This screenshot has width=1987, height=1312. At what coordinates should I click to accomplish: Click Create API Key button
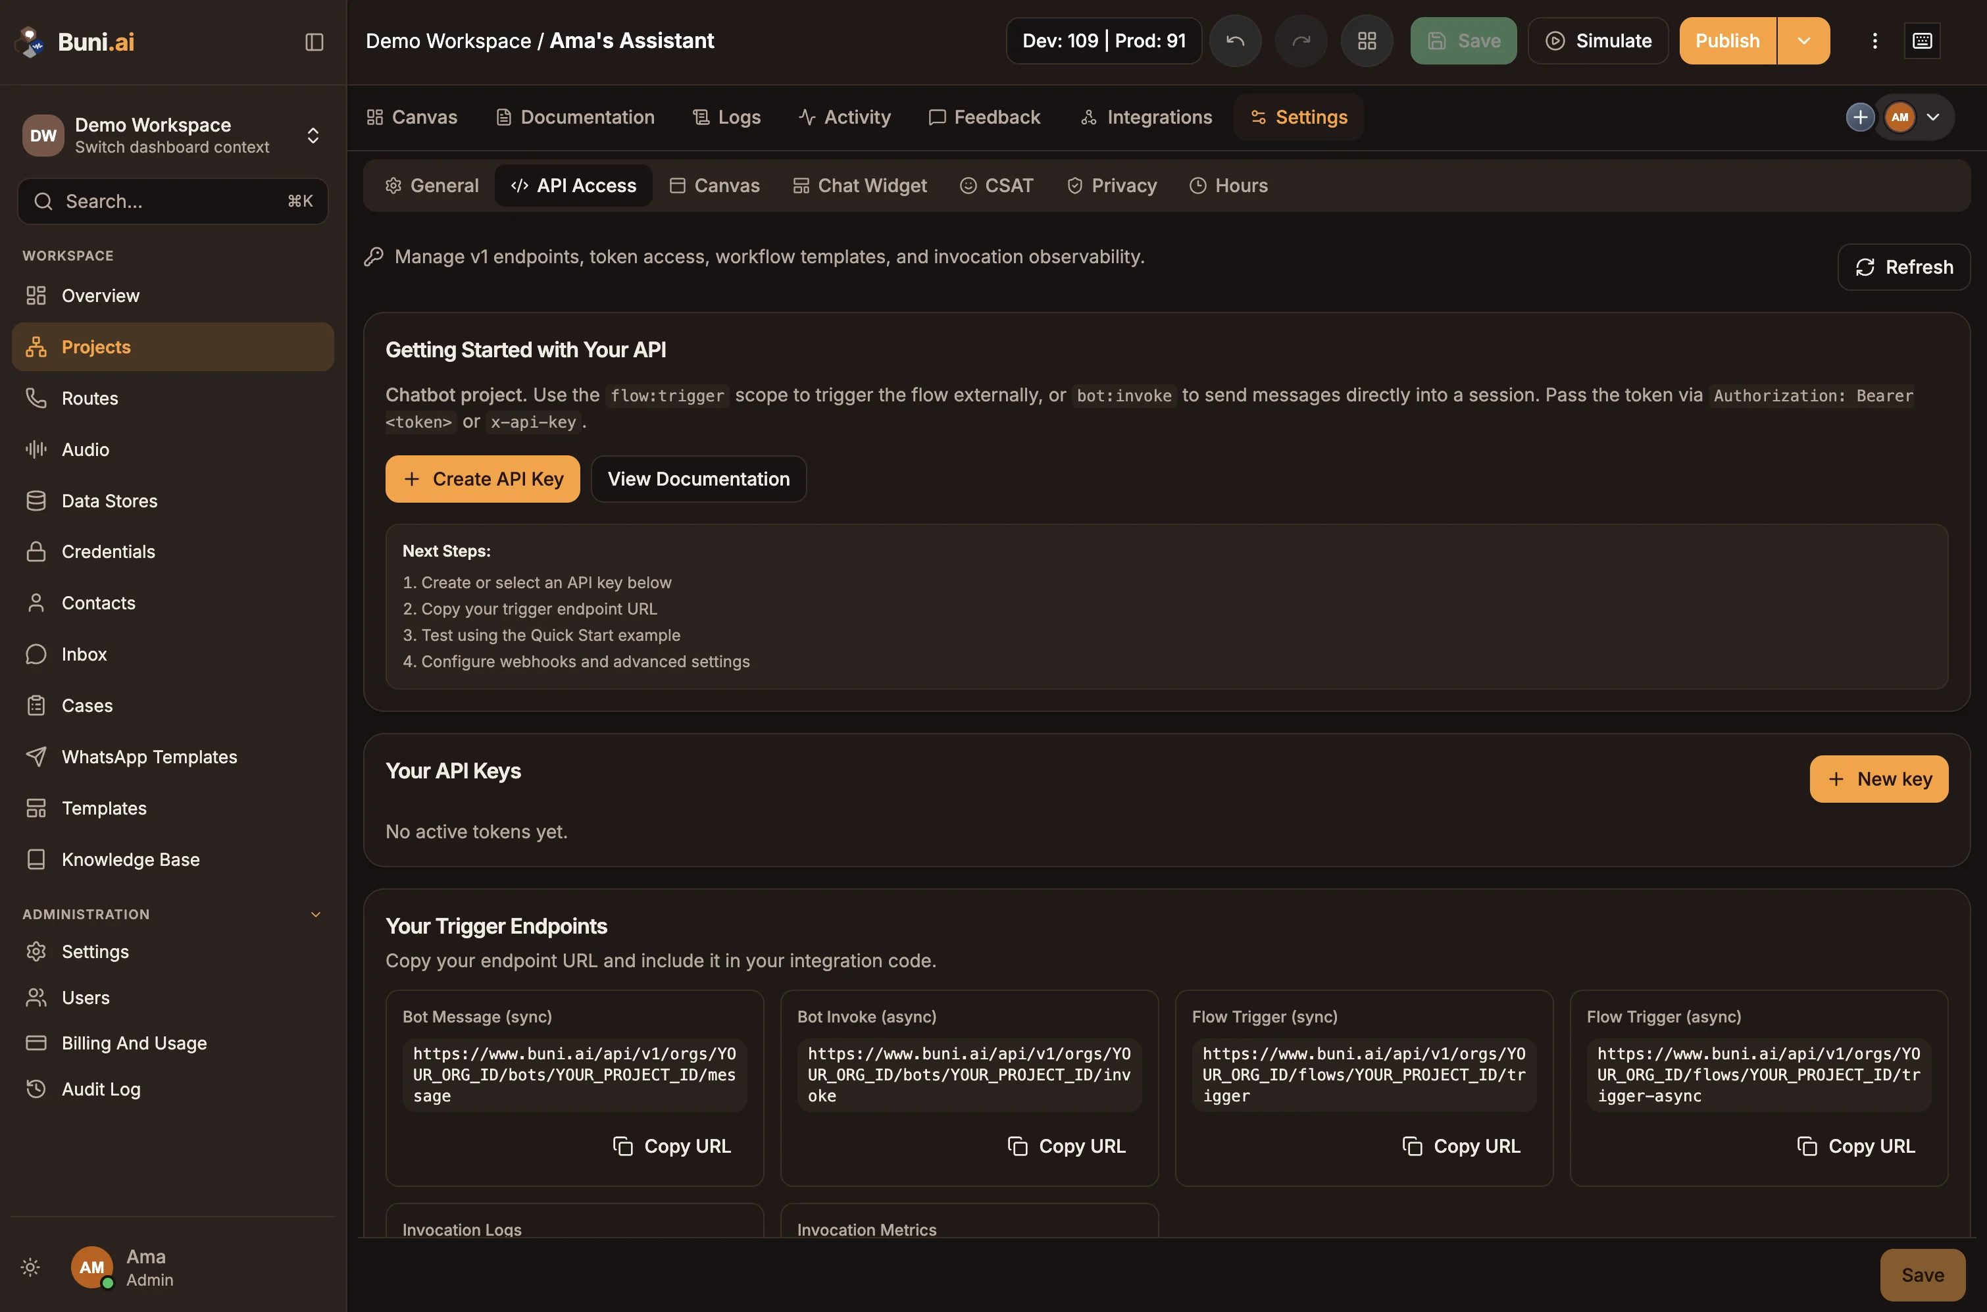coord(483,478)
